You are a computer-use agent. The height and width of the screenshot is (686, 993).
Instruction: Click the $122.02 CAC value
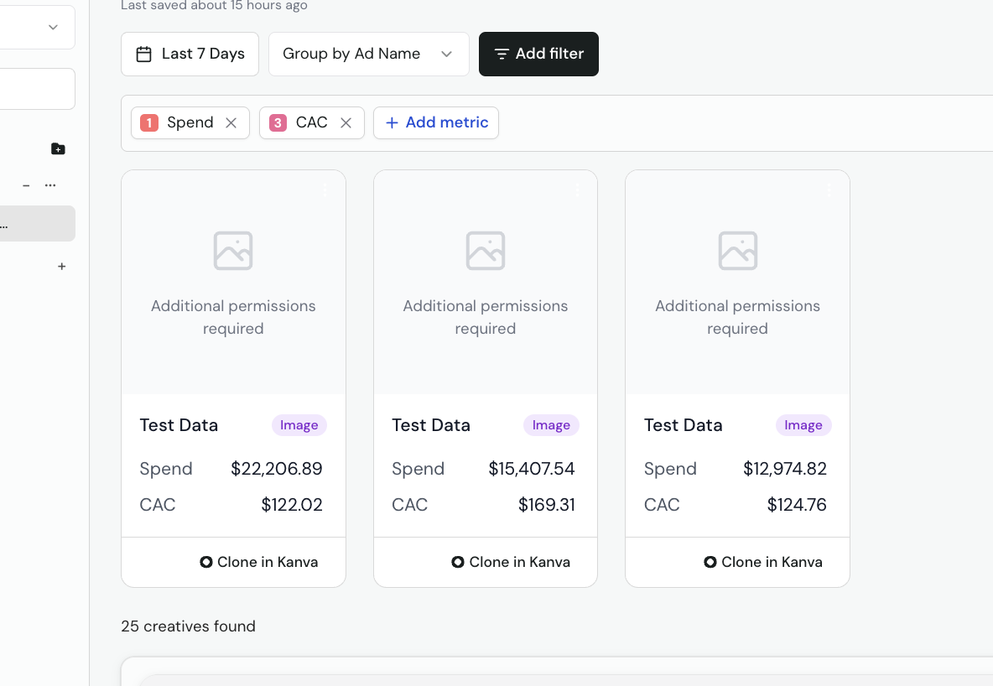click(292, 505)
